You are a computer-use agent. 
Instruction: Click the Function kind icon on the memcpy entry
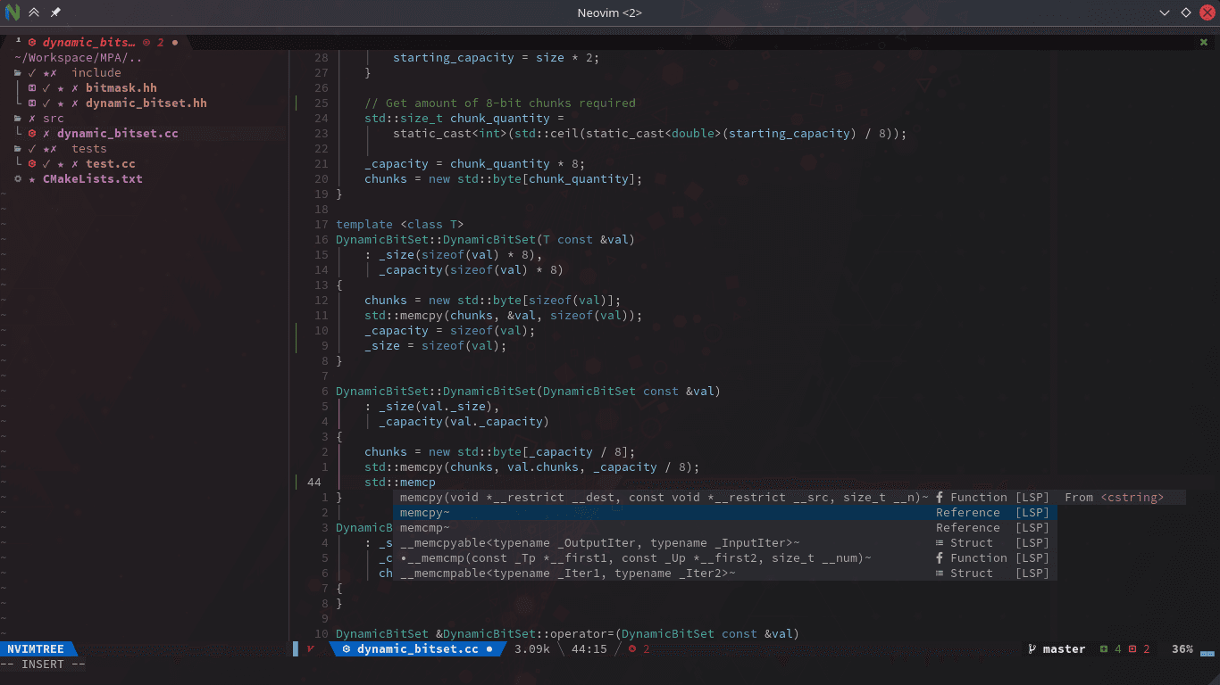938,497
